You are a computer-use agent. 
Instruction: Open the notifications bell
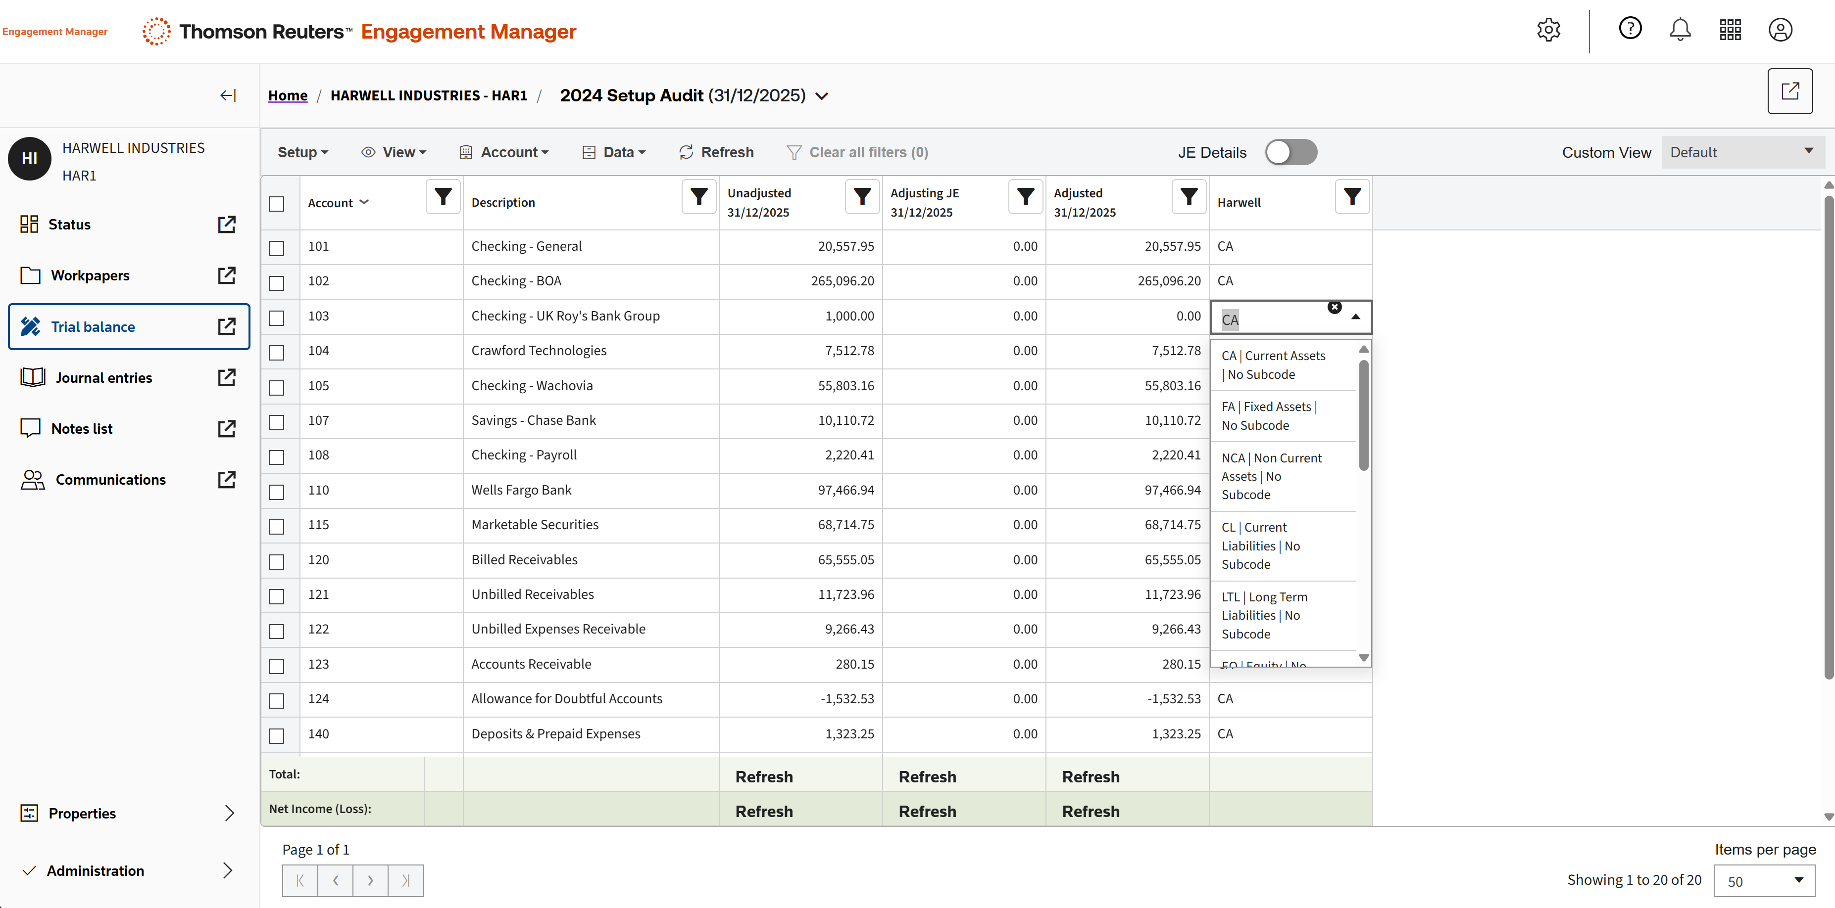(1680, 30)
